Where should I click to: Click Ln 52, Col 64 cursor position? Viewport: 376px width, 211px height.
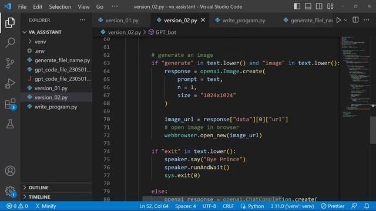pos(154,206)
